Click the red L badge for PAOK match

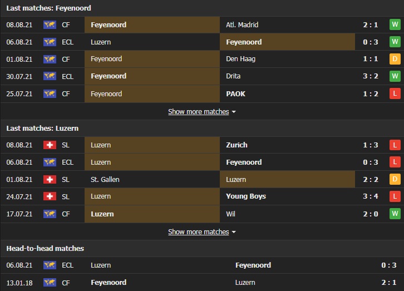click(x=395, y=93)
